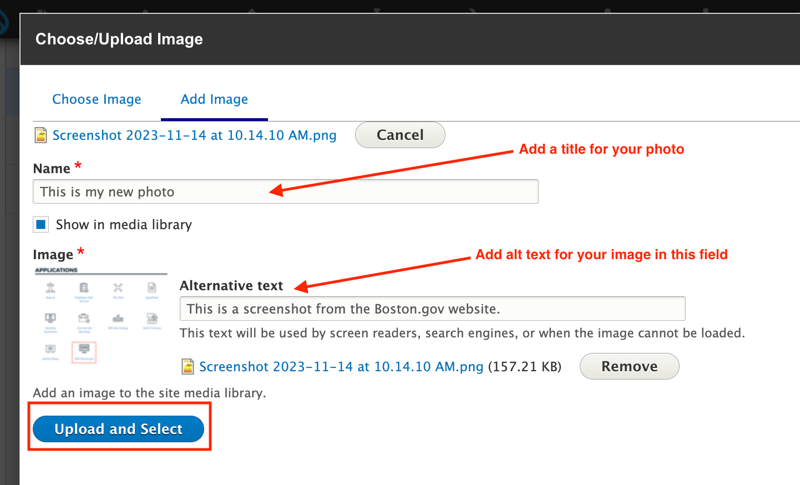Screen dimensions: 800x485
Task: Click the AgilePoint document icon in preview
Action: 152,288
